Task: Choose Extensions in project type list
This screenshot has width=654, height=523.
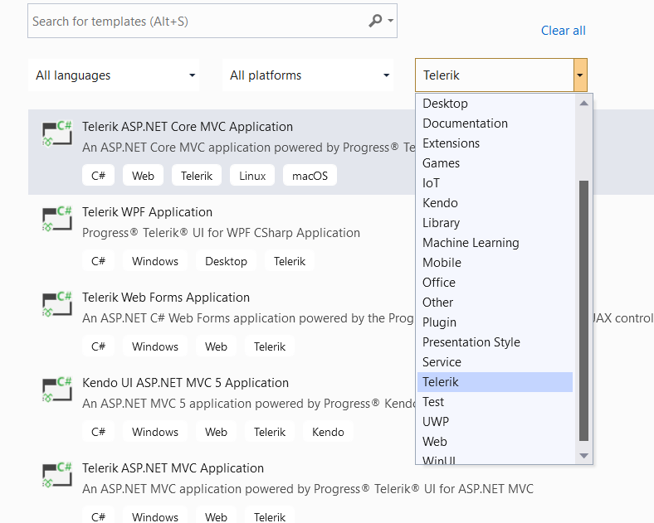Action: point(495,143)
